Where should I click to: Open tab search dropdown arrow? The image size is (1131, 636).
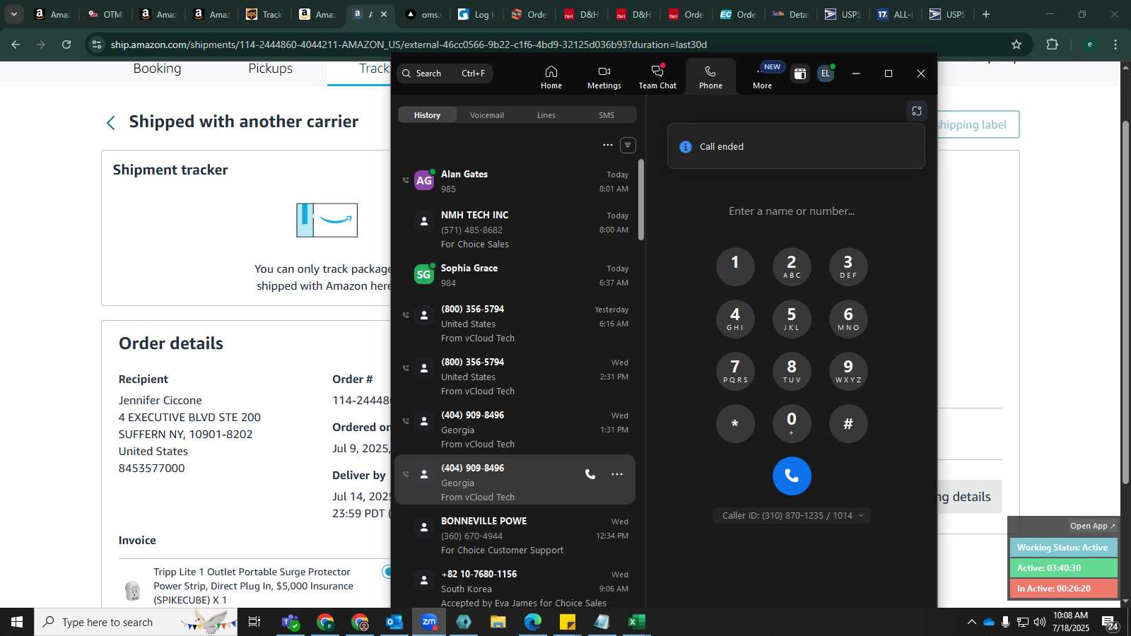coord(13,14)
